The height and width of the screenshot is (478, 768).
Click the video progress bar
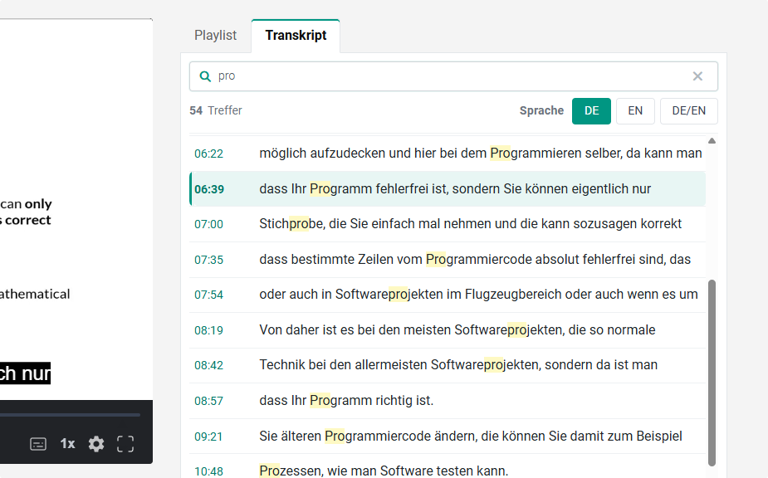(x=70, y=415)
